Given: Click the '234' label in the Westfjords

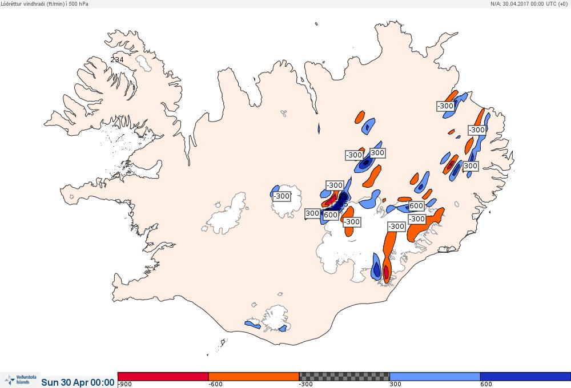Looking at the screenshot, I should click(x=117, y=59).
